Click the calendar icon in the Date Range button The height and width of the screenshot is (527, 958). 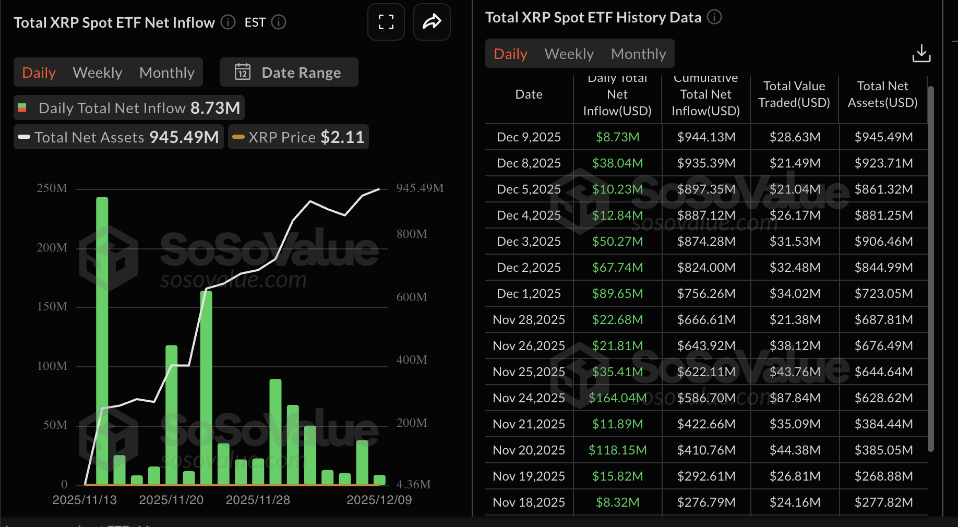pos(243,72)
